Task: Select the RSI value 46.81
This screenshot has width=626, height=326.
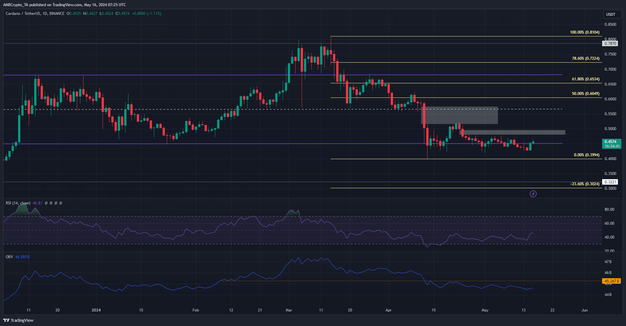Action: click(x=37, y=203)
